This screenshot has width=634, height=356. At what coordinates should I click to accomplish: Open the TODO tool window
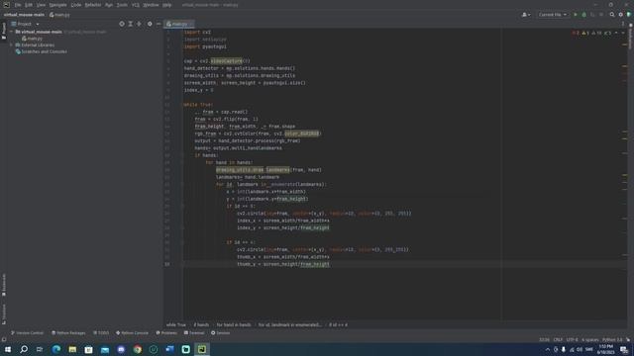(x=101, y=333)
